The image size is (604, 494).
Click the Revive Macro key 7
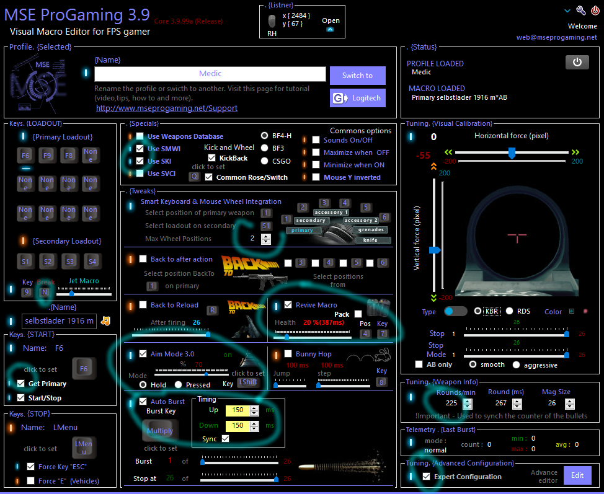(x=383, y=333)
